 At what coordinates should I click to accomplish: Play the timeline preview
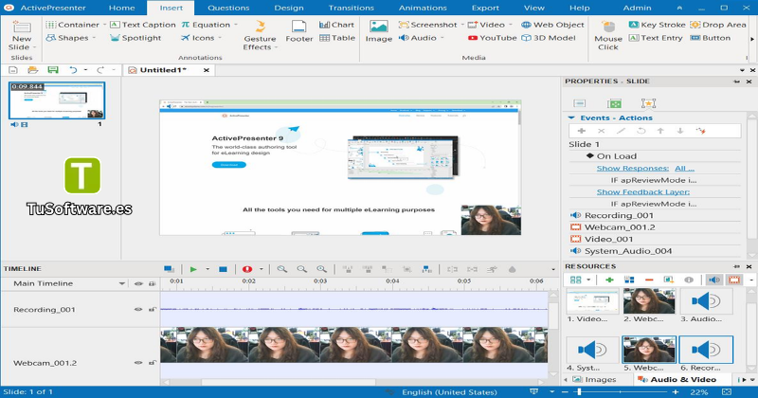pos(193,269)
